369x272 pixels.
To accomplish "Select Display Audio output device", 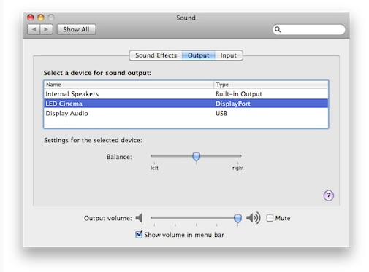I will coord(186,113).
